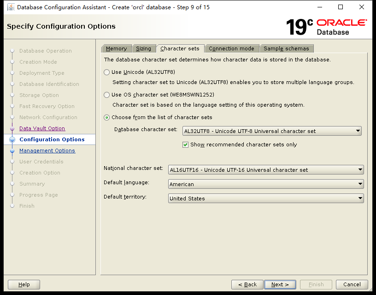This screenshot has width=376, height=295.
Task: Click the disabled Finish button
Action: click(316, 285)
